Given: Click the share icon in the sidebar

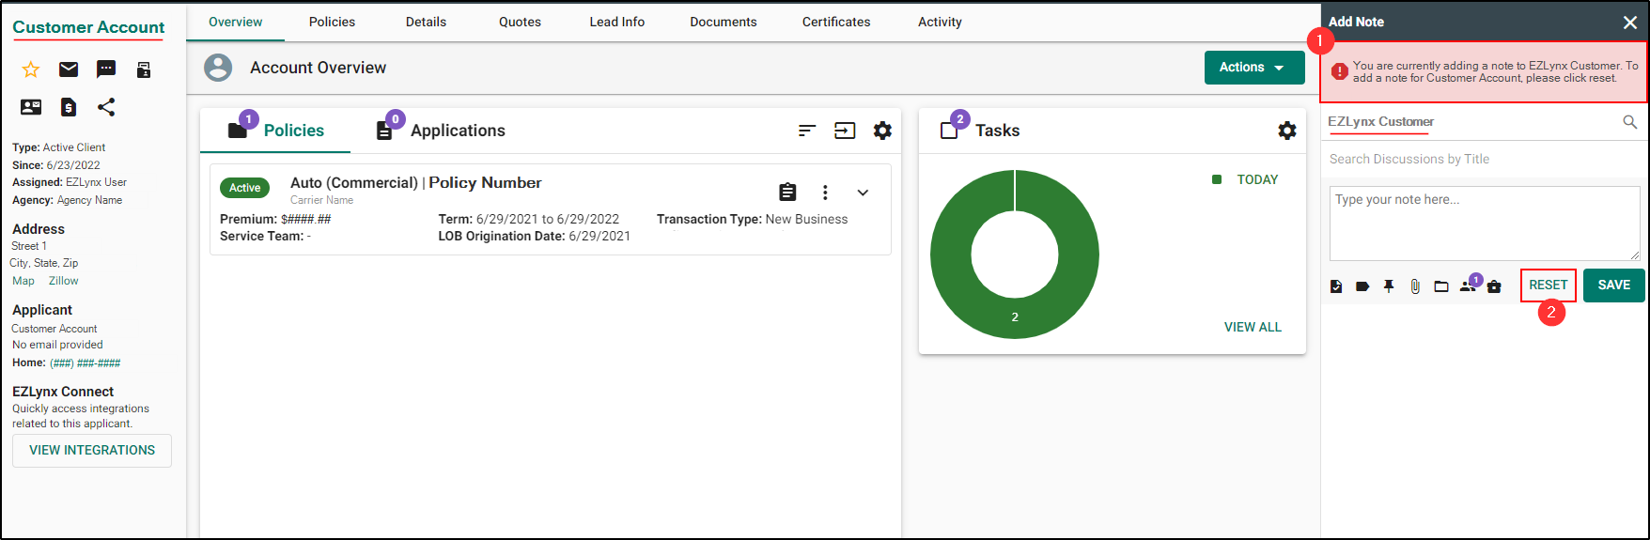Looking at the screenshot, I should click(x=106, y=107).
